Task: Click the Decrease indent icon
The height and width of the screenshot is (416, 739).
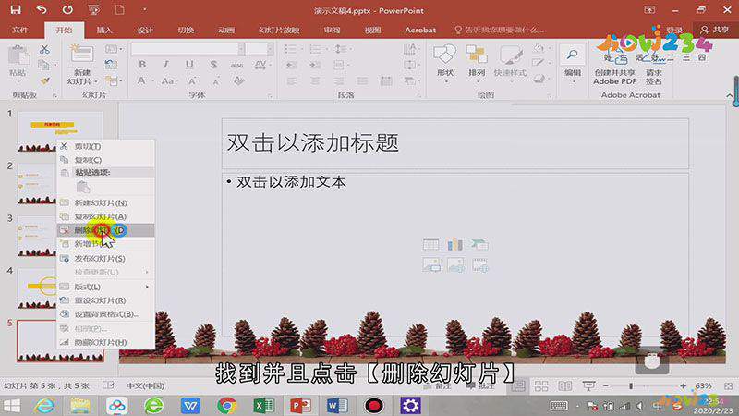Action: pos(292,65)
